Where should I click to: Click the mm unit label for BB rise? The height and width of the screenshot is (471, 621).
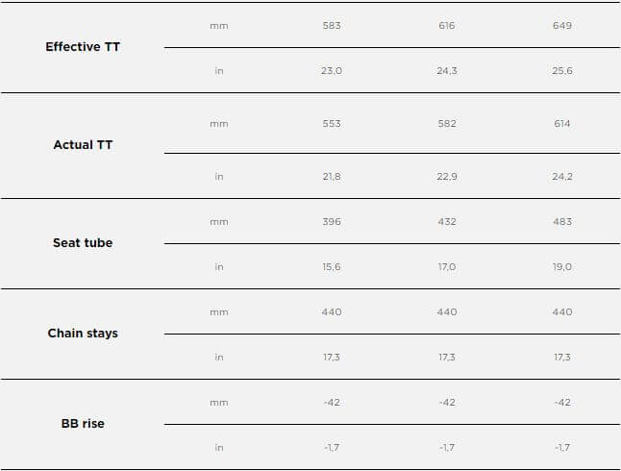[x=219, y=403]
